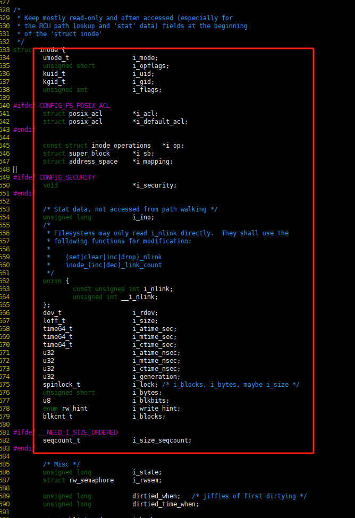Click __NEED_I_SIZE_ORDERED macro
This screenshot has height=518, width=355.
[78, 432]
